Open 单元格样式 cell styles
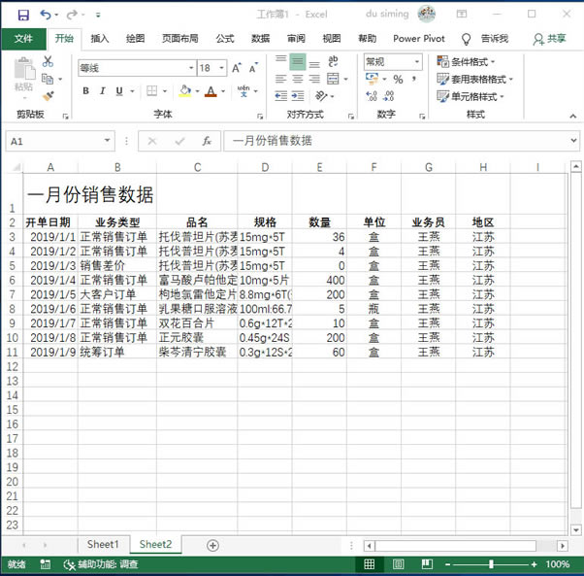 (x=470, y=96)
